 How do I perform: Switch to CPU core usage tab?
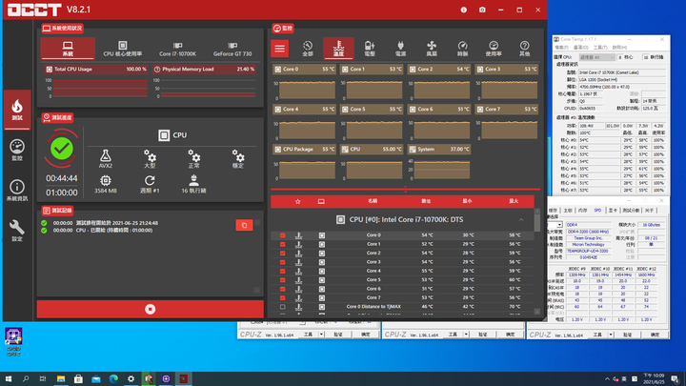(x=123, y=49)
